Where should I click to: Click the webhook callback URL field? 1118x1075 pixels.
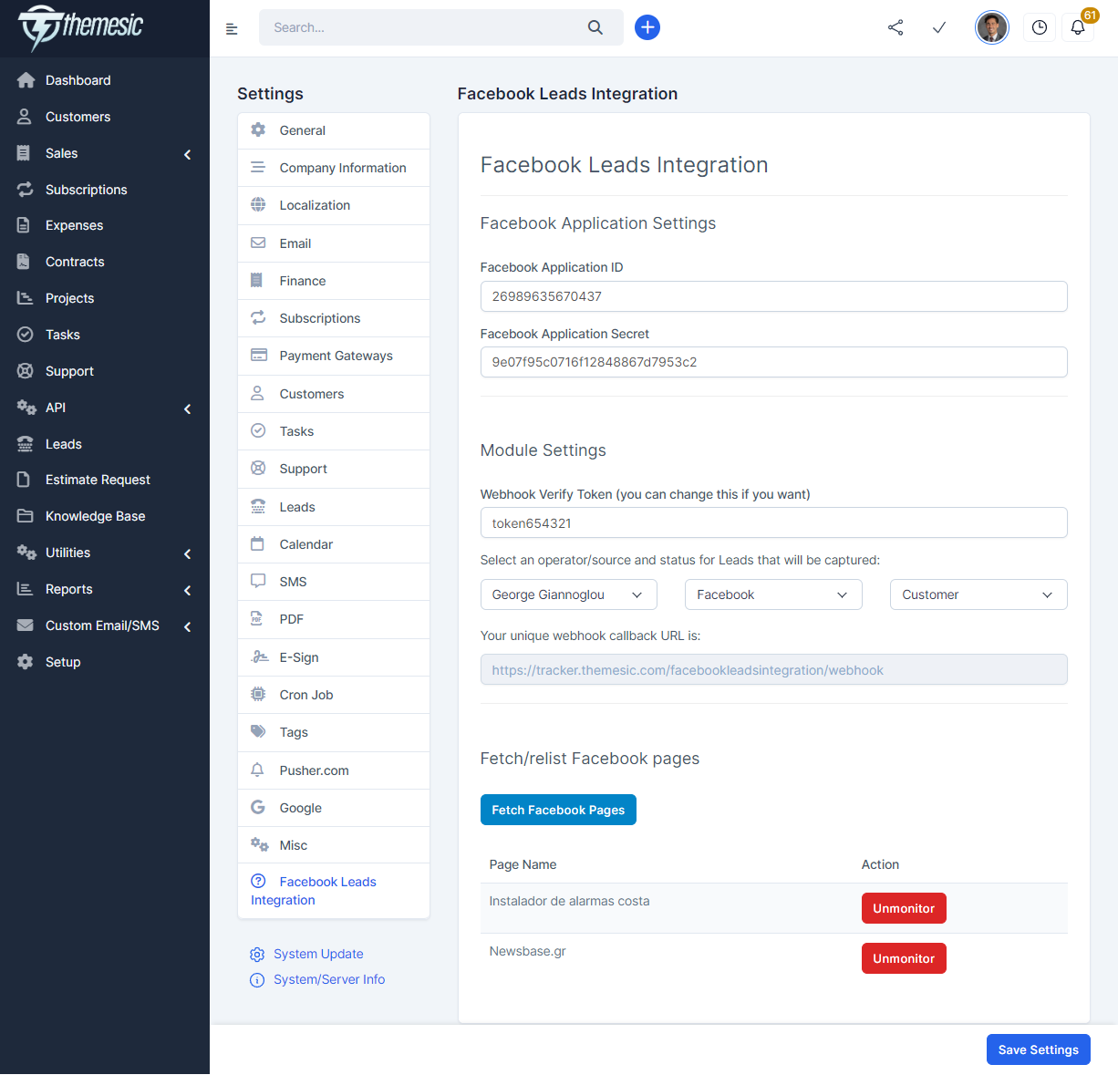click(773, 669)
